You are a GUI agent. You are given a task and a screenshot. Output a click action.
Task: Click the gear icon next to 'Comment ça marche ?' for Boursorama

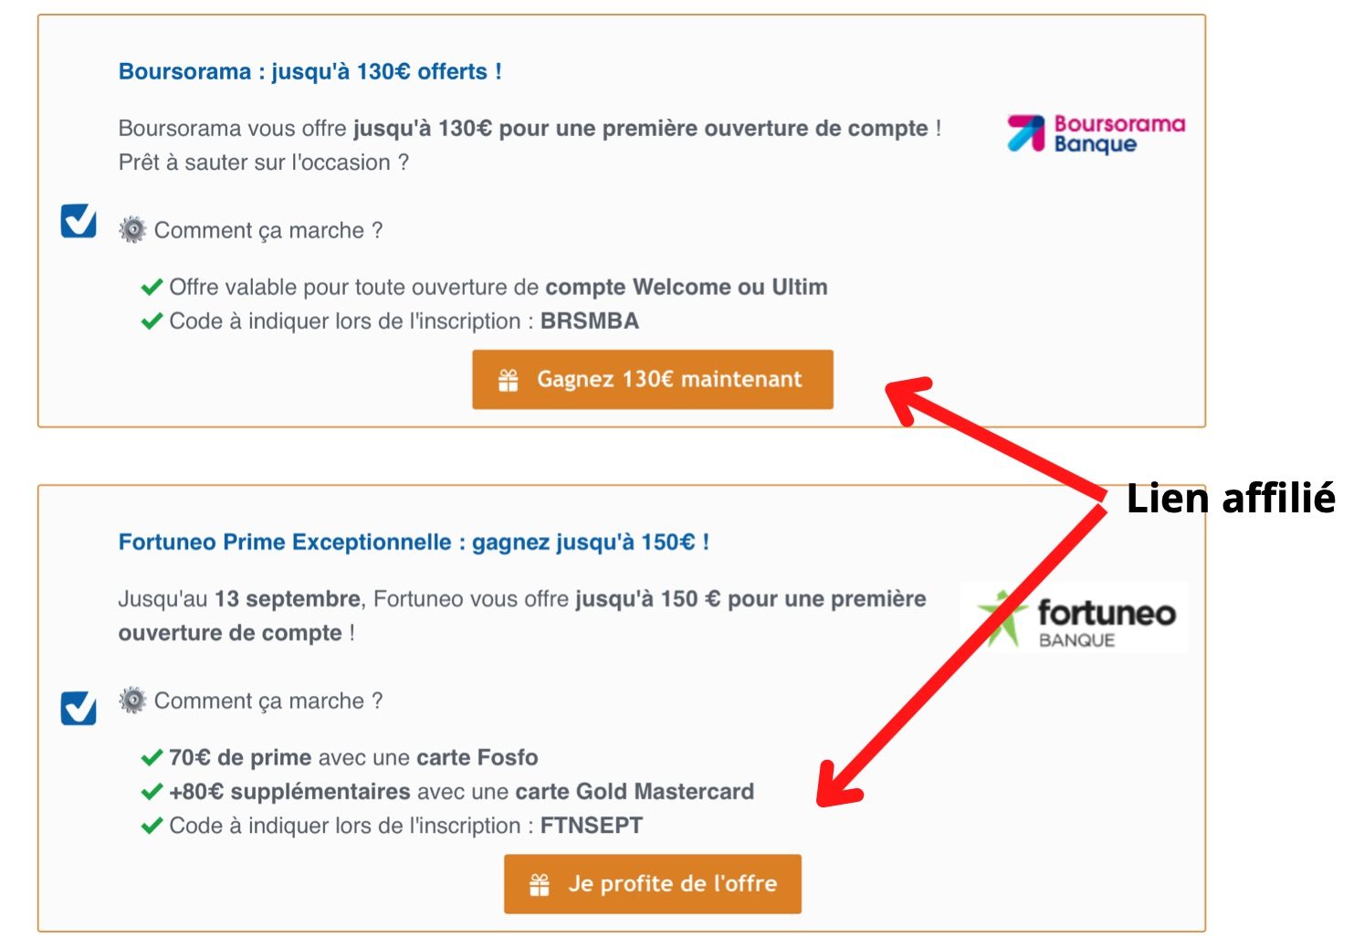point(131,230)
